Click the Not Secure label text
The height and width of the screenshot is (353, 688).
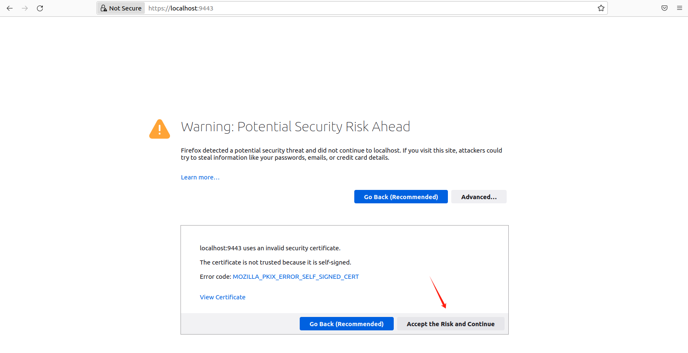(125, 8)
